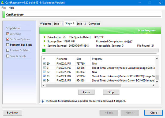165x118 pixels.
Task: Select File0021.JPG in the list
Action: point(63,68)
